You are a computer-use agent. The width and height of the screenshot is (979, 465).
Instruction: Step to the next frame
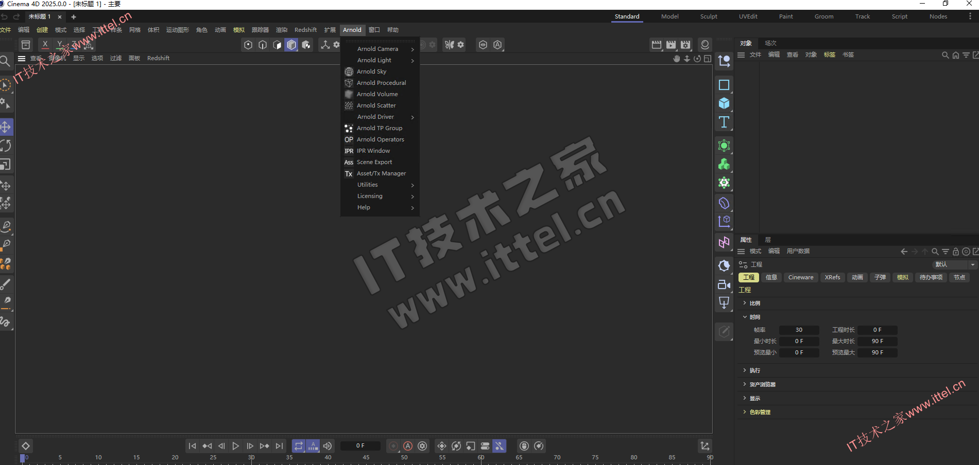250,446
